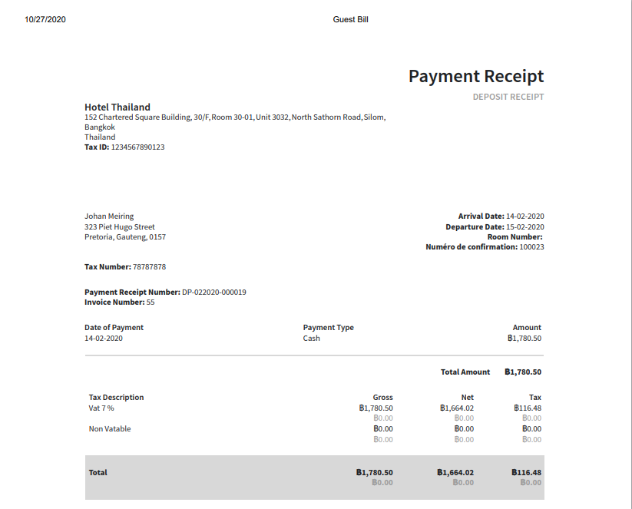The height and width of the screenshot is (509, 632).
Task: Click the Net column header
Action: click(x=468, y=398)
